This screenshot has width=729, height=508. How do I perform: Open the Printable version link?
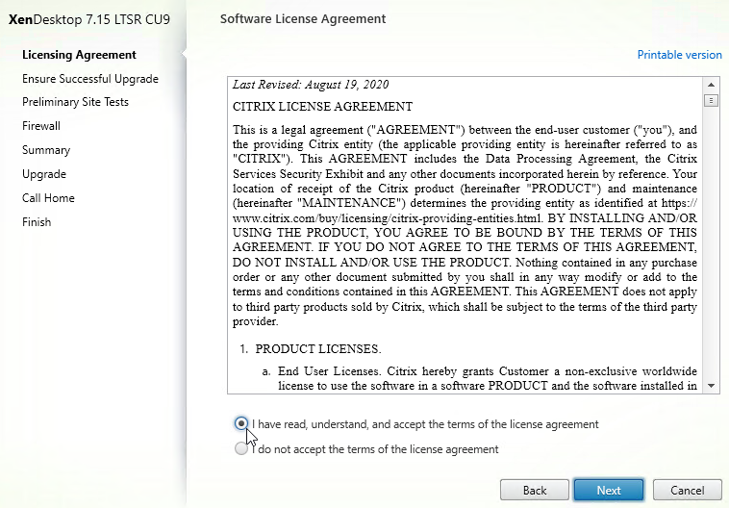tap(679, 55)
